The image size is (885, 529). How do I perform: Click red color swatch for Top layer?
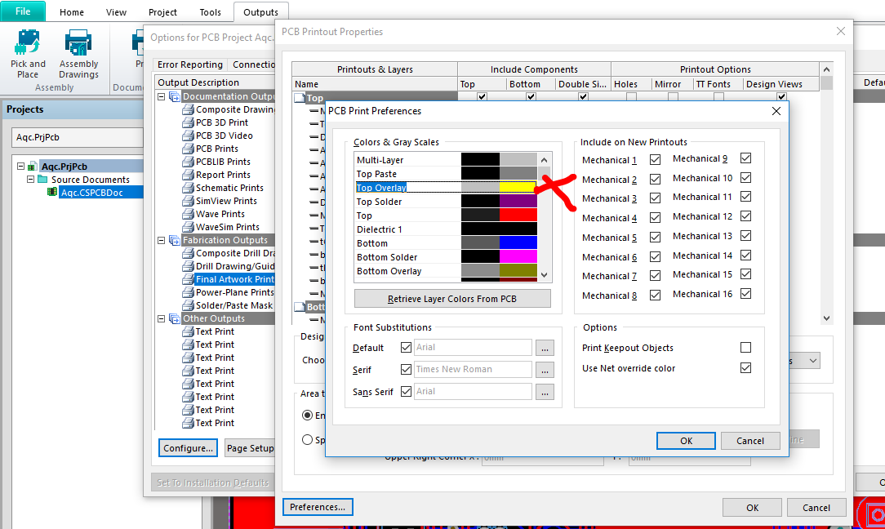point(518,215)
